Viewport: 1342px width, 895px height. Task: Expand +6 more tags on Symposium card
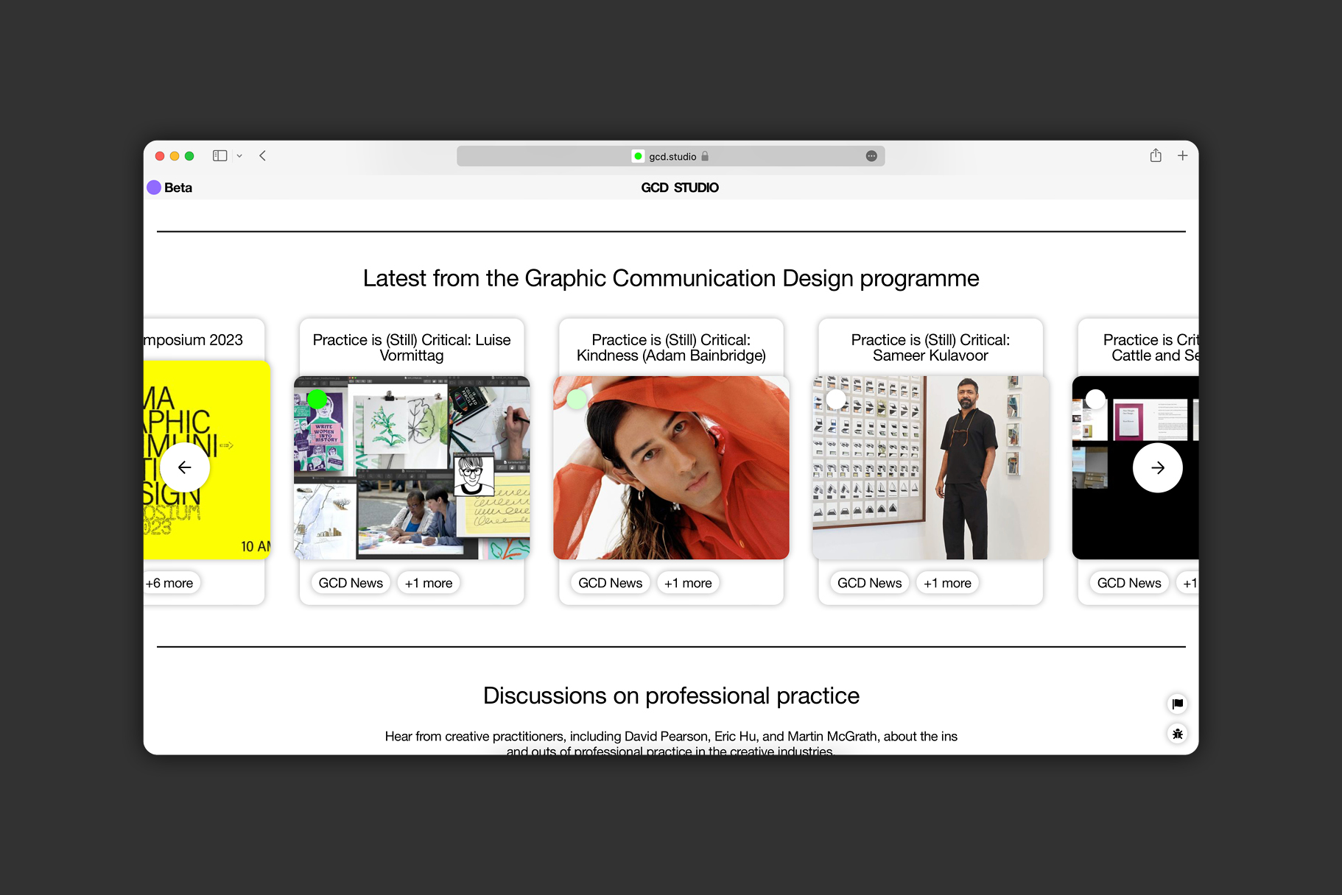point(171,583)
